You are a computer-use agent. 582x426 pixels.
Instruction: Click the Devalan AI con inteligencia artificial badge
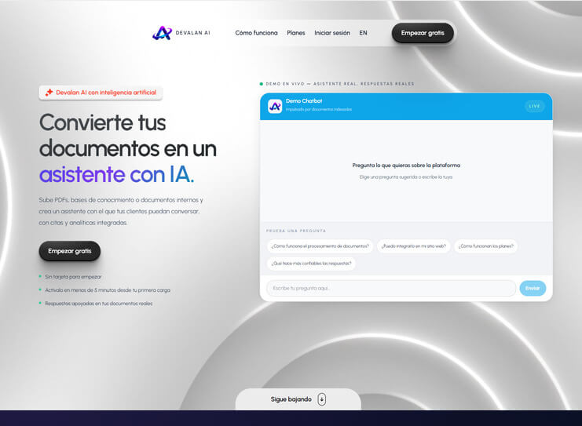coord(101,93)
